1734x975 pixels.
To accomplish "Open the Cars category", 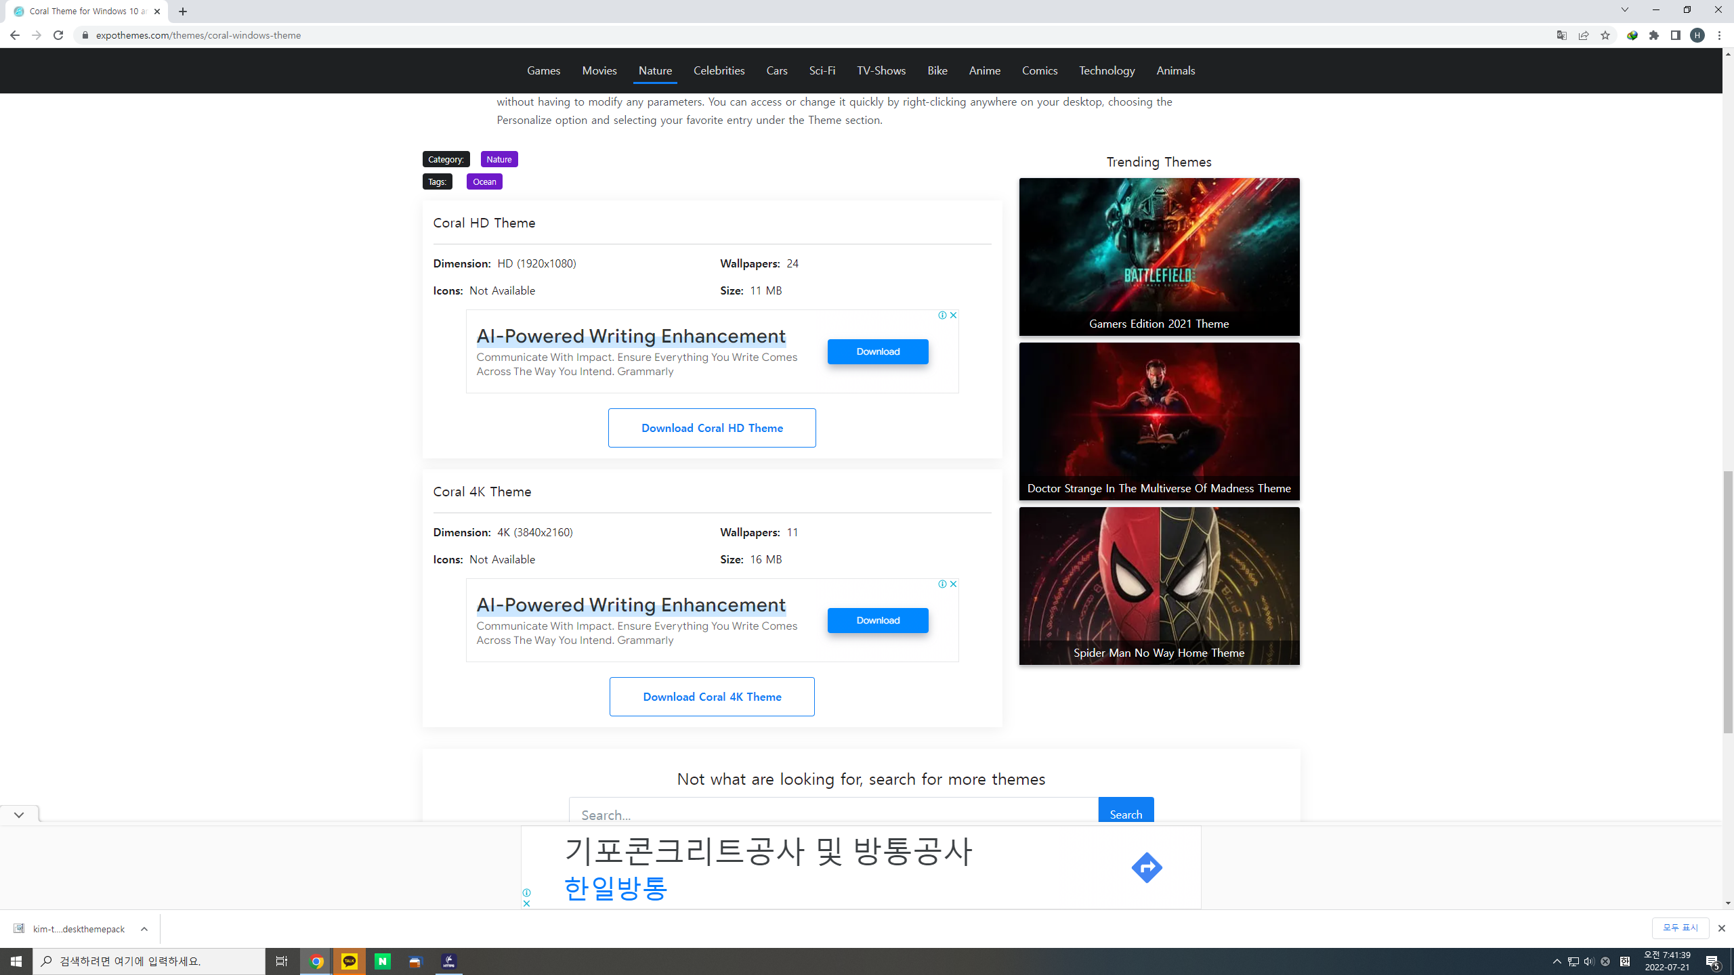I will click(x=777, y=70).
